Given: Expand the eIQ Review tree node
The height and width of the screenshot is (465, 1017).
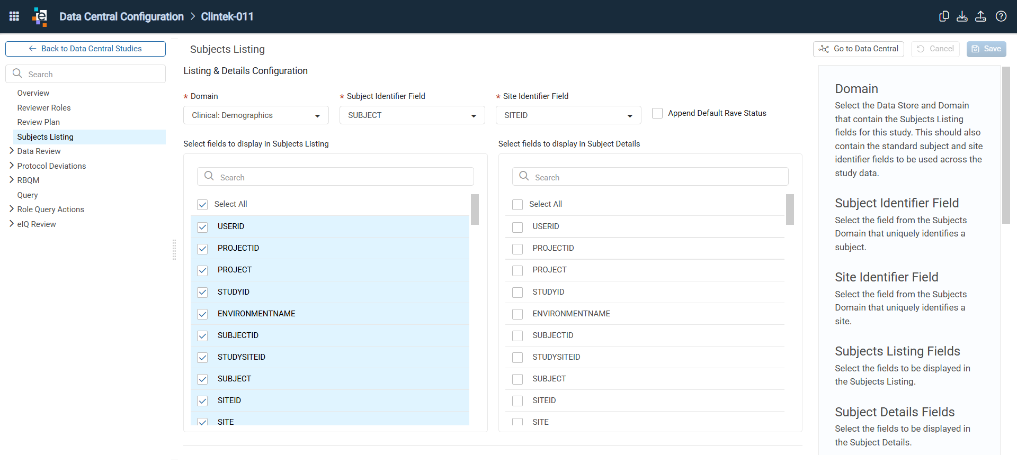Looking at the screenshot, I should tap(12, 224).
